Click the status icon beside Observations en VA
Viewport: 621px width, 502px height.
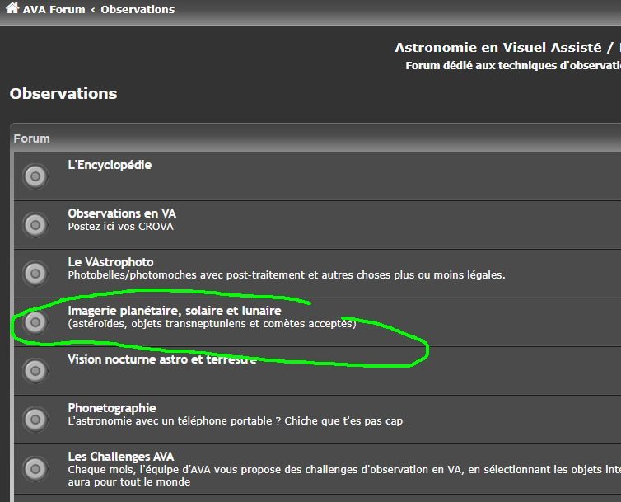point(35,224)
